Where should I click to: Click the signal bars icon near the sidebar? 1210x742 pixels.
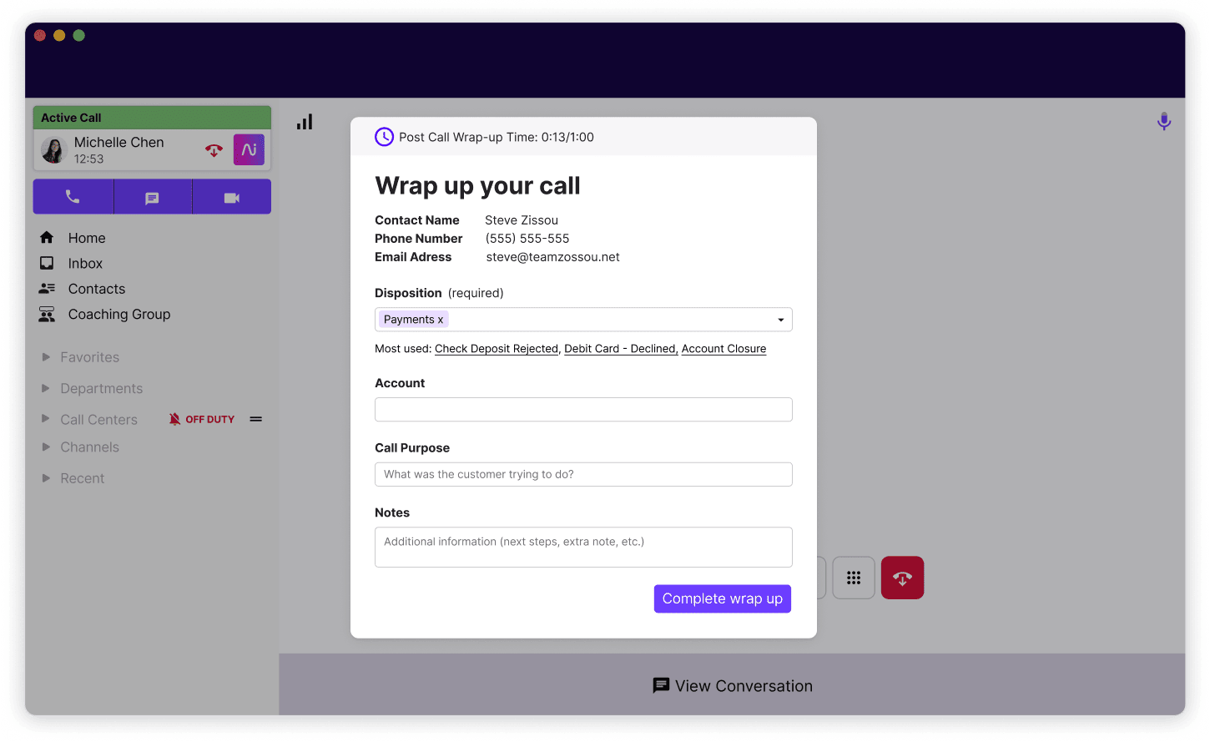304,121
